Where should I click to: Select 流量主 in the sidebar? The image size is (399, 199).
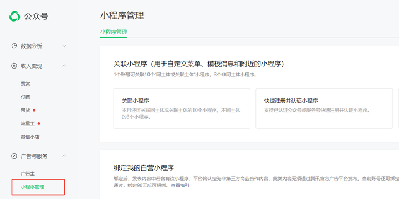[28, 124]
